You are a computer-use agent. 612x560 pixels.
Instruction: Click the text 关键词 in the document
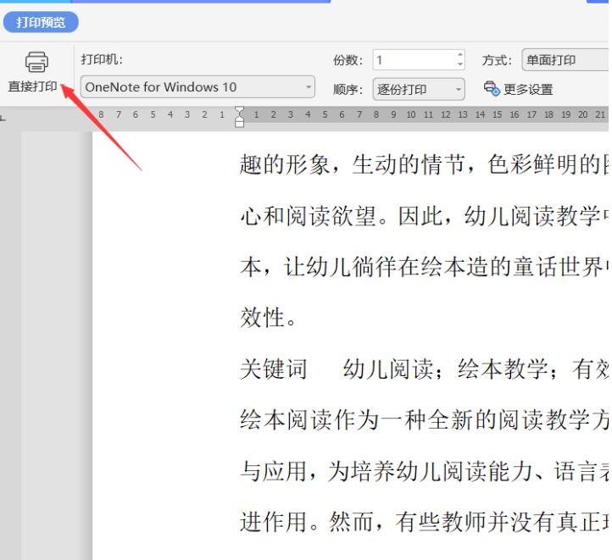click(274, 369)
